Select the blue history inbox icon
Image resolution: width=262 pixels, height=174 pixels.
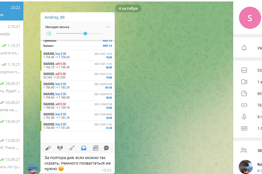[84, 148]
